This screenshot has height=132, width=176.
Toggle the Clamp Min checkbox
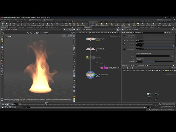pos(124,44)
